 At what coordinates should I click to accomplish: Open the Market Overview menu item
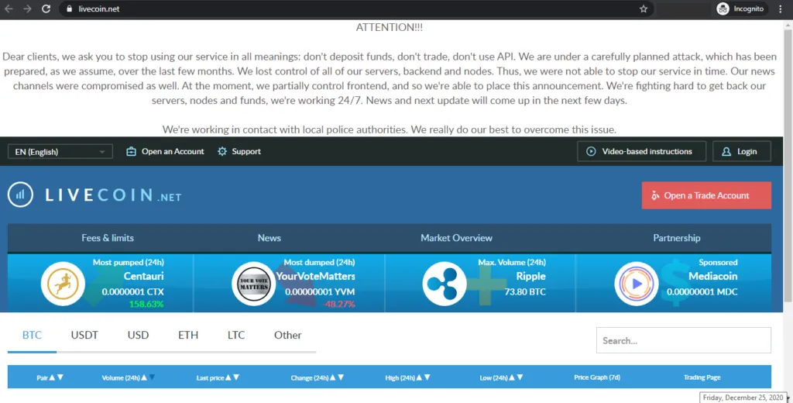(x=456, y=238)
